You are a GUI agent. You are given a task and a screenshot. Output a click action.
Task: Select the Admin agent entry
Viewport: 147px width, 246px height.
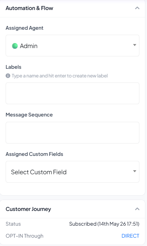[x=29, y=46]
